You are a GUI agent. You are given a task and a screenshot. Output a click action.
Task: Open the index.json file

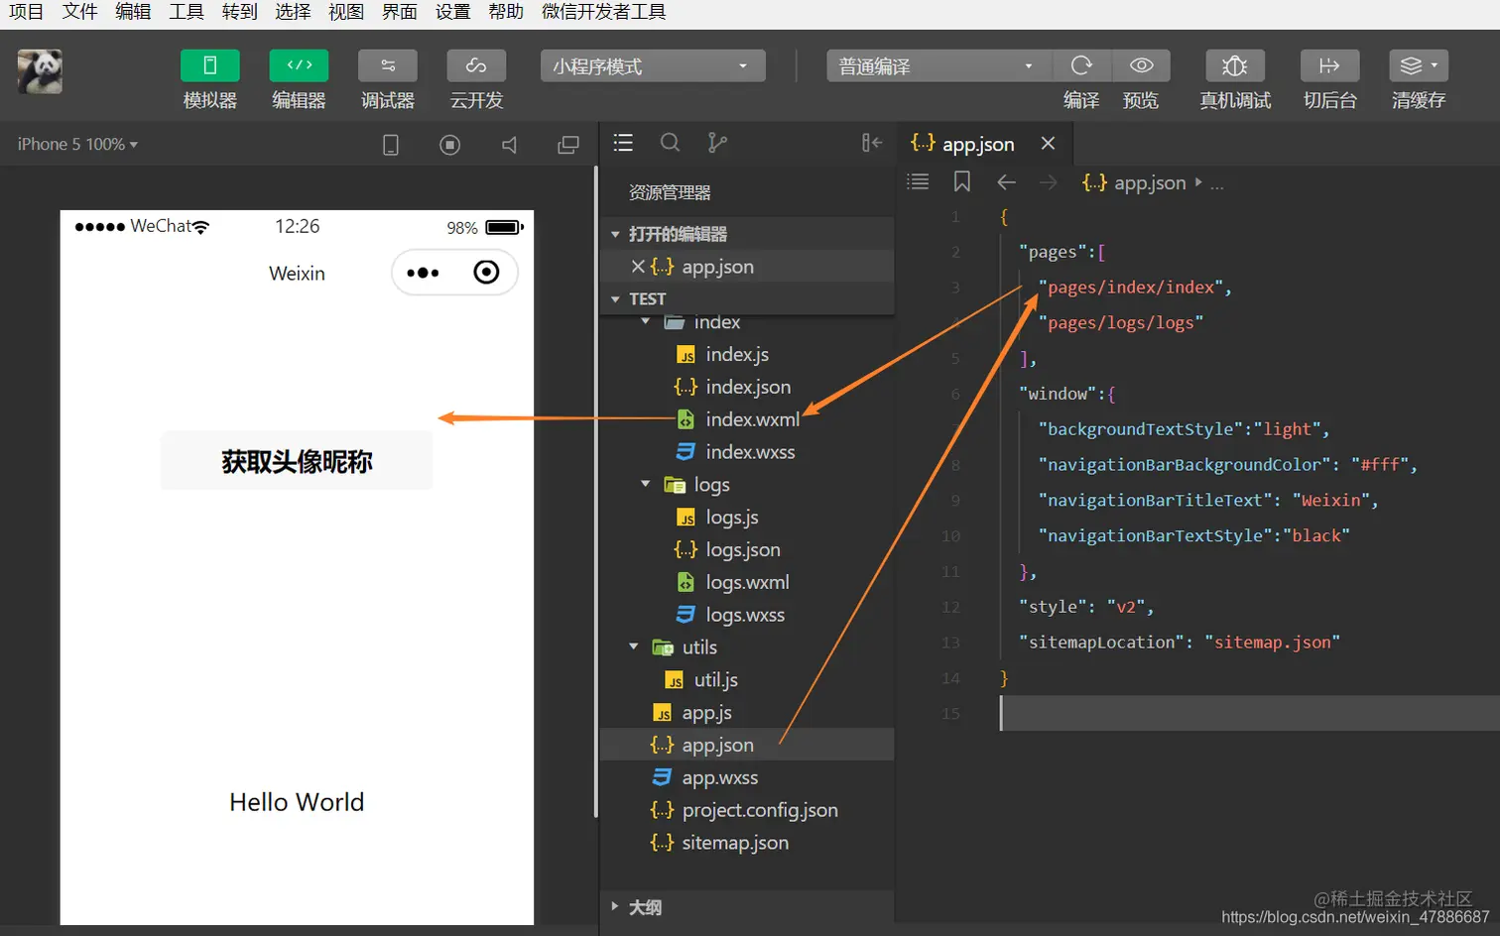[x=748, y=387]
